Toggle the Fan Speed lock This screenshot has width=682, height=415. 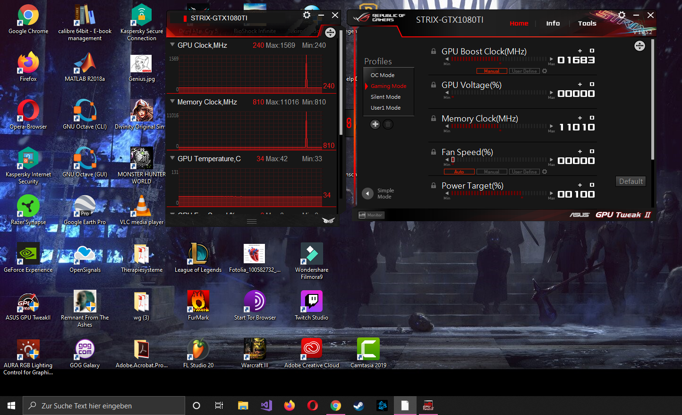434,152
